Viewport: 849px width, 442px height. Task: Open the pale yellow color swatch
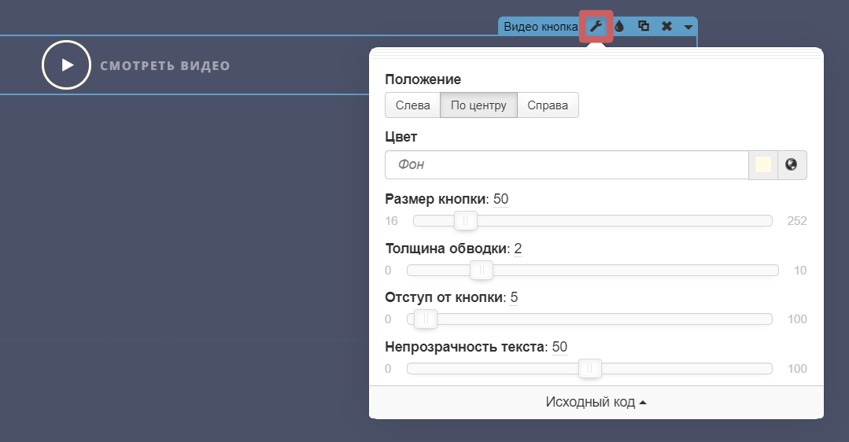(x=762, y=165)
